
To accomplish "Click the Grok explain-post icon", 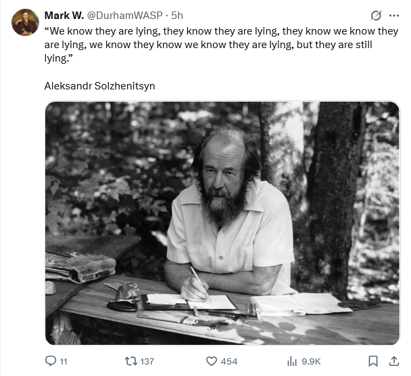I will point(377,16).
